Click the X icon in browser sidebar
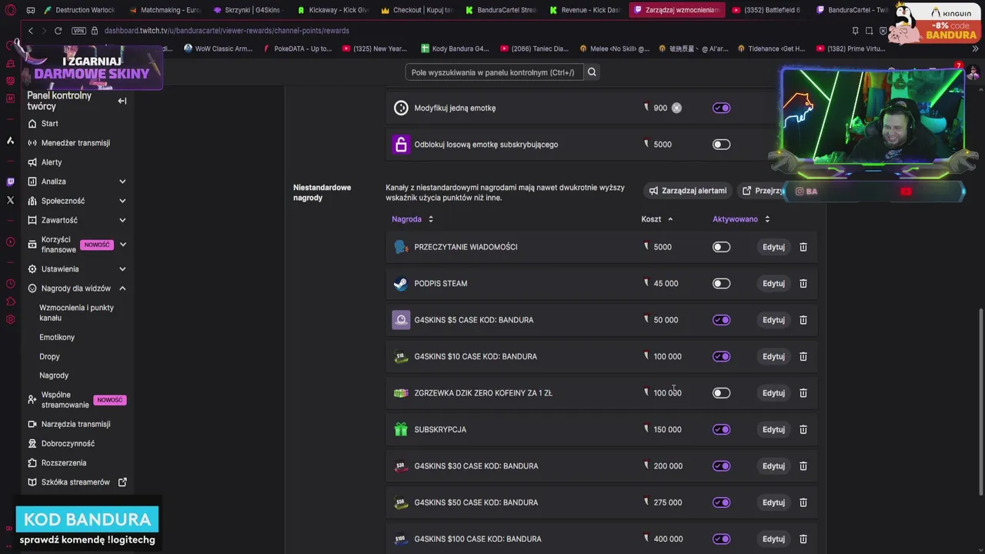The width and height of the screenshot is (985, 554). pyautogui.click(x=10, y=200)
